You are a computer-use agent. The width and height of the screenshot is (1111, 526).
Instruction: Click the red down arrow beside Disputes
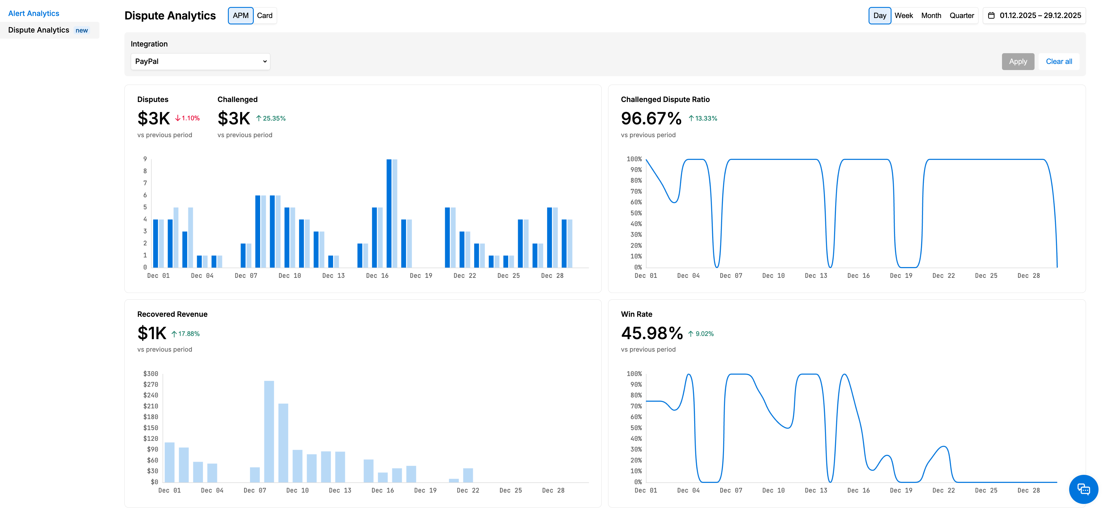(x=177, y=118)
